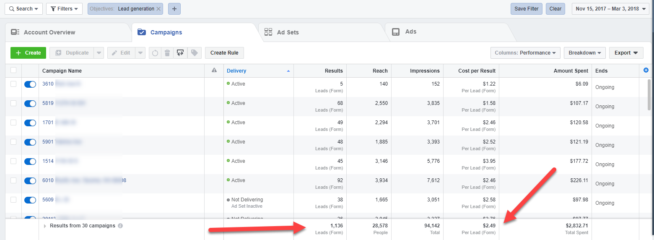This screenshot has width=654, height=240.
Task: Open the Duplicate dropdown arrow
Action: coord(99,53)
